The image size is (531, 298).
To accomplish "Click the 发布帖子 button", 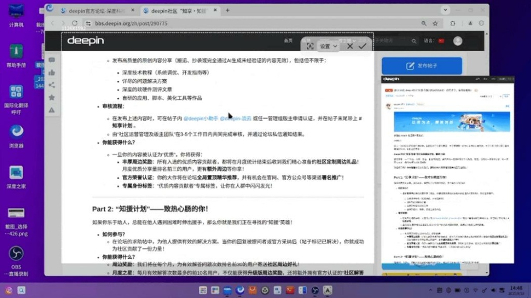I will tap(422, 66).
